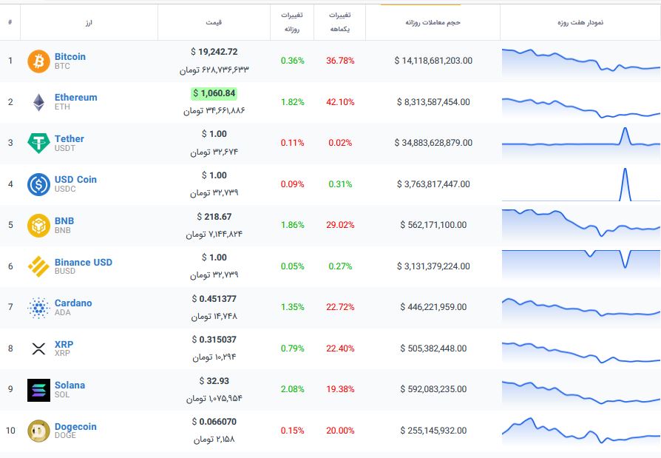Select XRP daily change 0.79%
The image size is (661, 458).
click(293, 348)
